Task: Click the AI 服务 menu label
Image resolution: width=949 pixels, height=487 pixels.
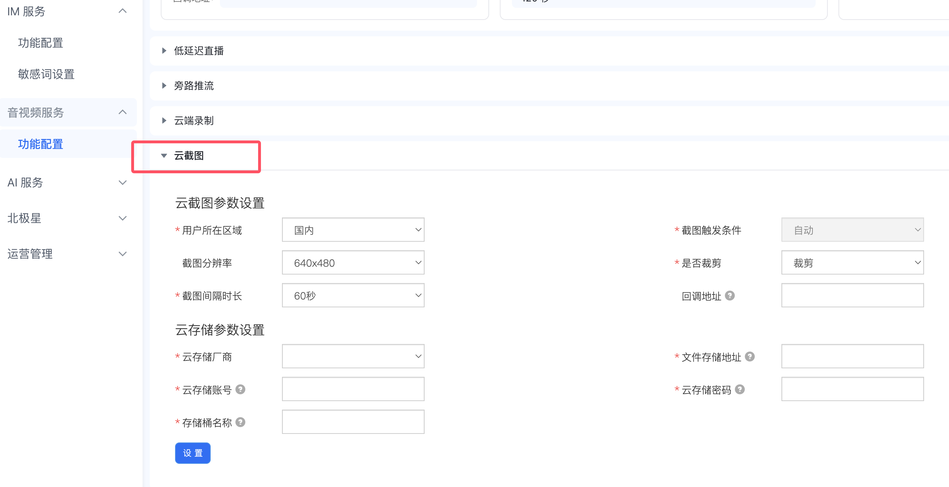Action: tap(25, 182)
